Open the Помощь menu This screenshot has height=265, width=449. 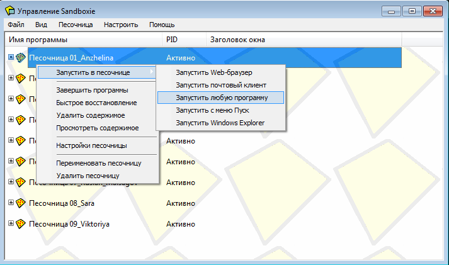(x=162, y=25)
